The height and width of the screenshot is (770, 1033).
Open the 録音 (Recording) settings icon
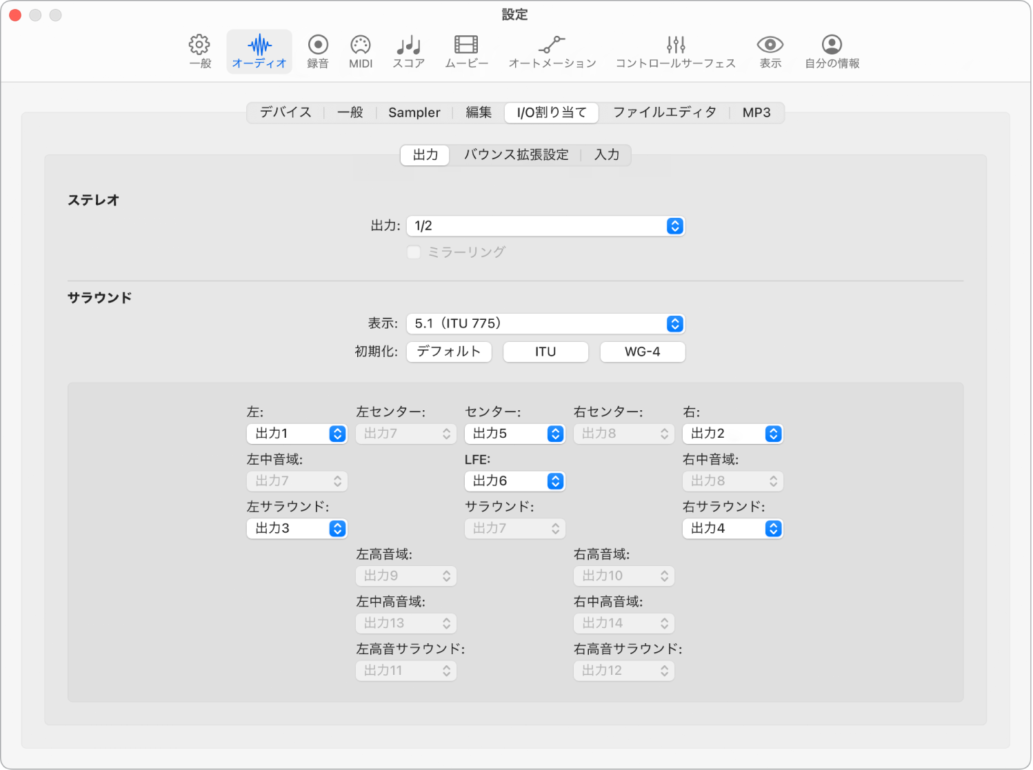317,50
